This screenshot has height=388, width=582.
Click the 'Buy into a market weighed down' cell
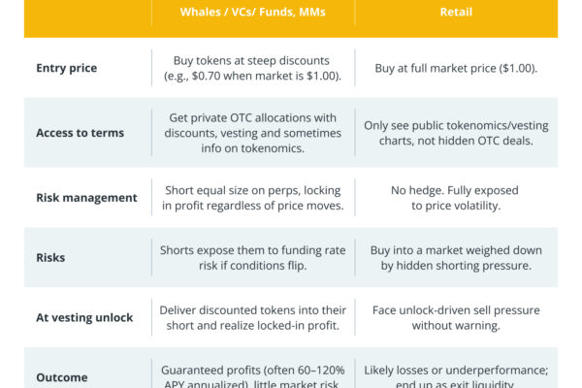pyautogui.click(x=455, y=257)
